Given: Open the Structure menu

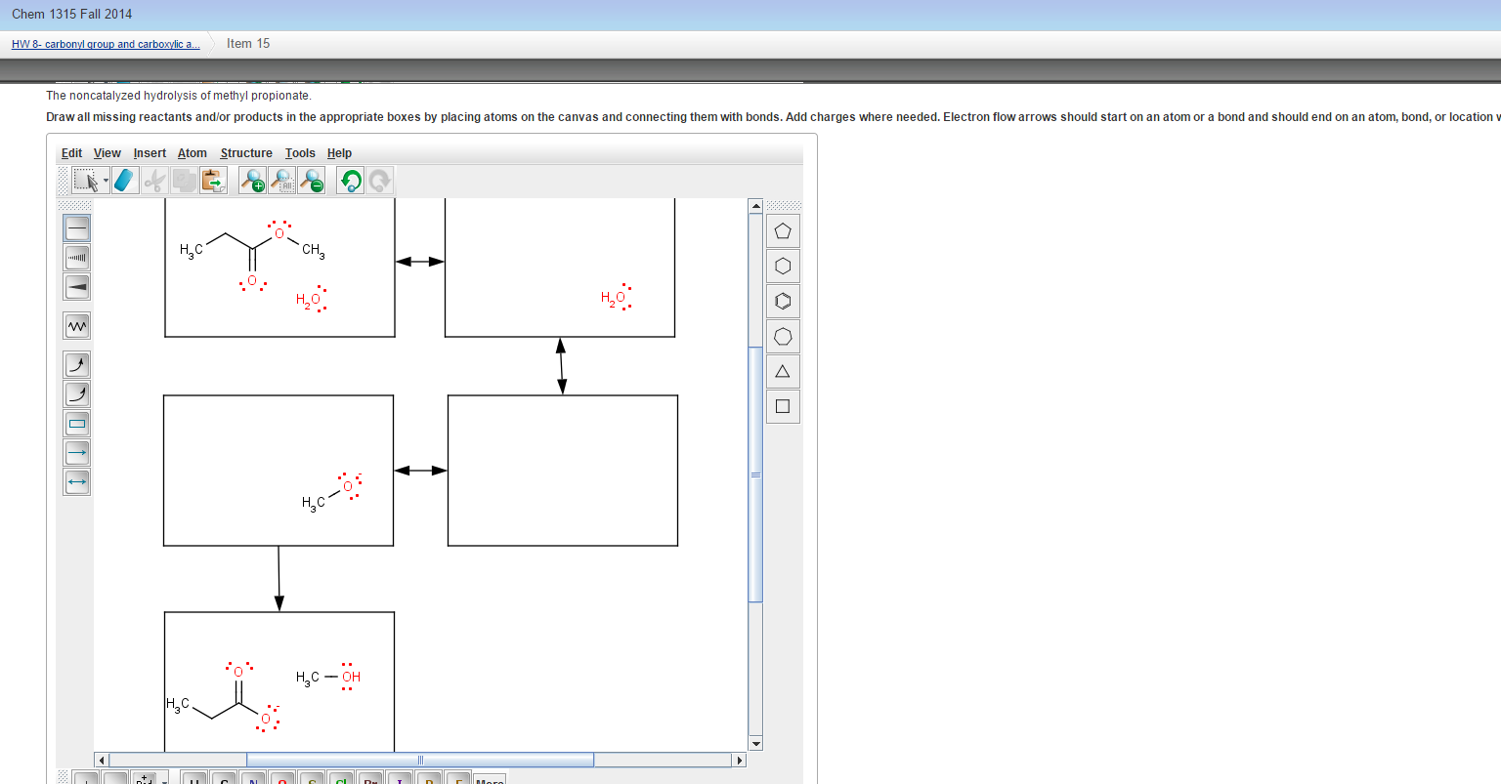Looking at the screenshot, I should coord(246,153).
